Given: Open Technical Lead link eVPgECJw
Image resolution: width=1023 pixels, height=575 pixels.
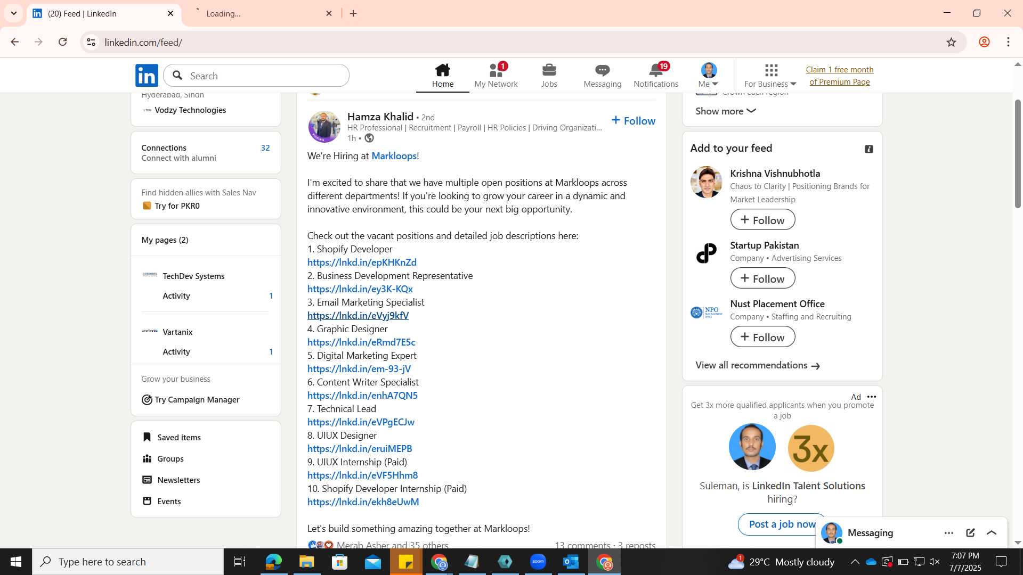Looking at the screenshot, I should [361, 422].
